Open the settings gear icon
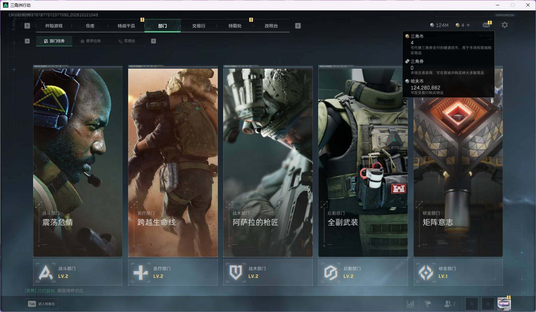 [x=505, y=25]
